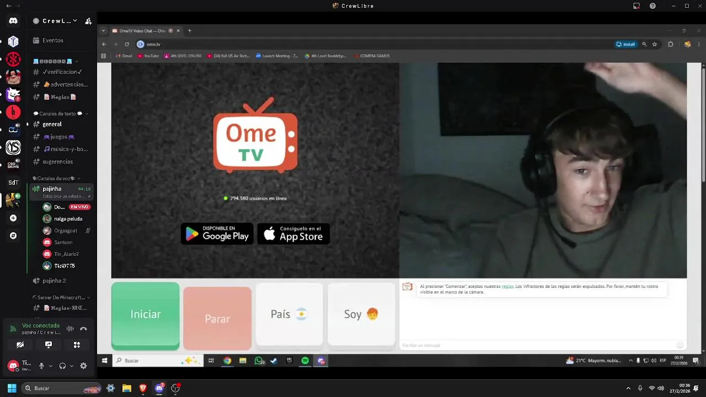The height and width of the screenshot is (397, 706).
Task: Open the emoji picker in OmeTV chat
Action: (680, 345)
